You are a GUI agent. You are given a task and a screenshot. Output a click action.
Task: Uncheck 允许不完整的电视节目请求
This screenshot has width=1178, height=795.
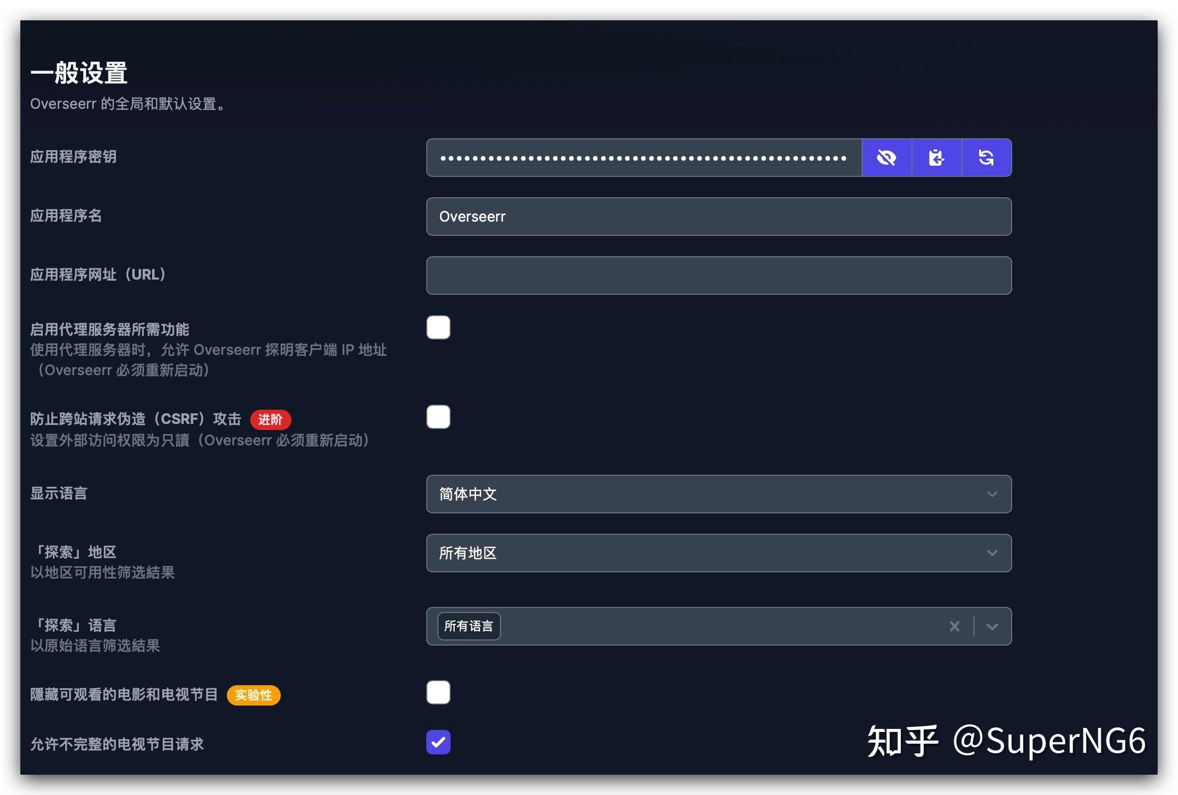438,743
